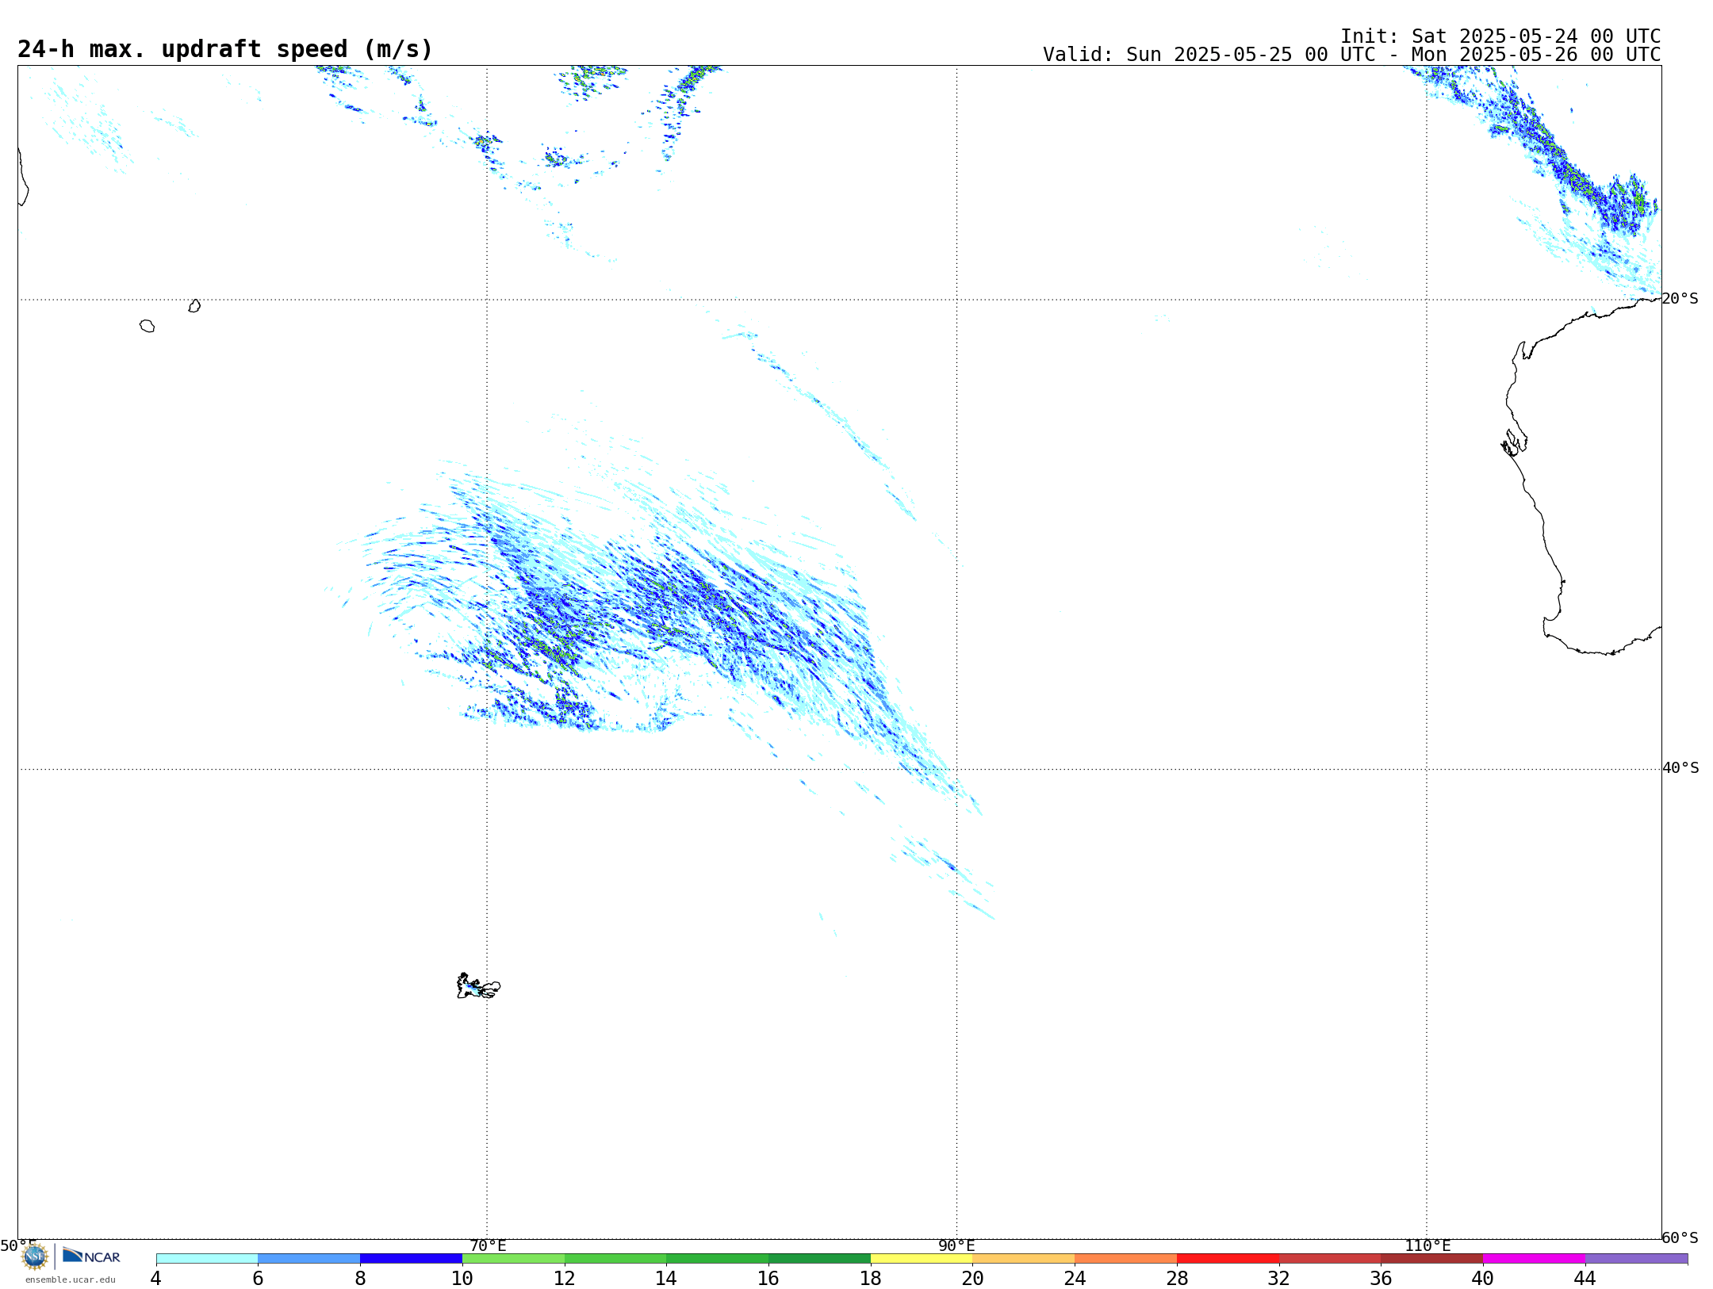Viewport: 1713px width, 1289px height.
Task: Click the 20°S latitude label
Action: [x=1680, y=299]
